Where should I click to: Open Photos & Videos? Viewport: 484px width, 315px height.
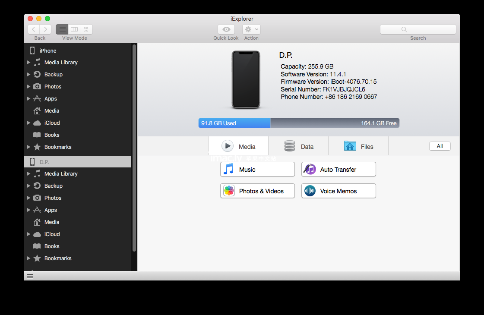[x=257, y=191]
